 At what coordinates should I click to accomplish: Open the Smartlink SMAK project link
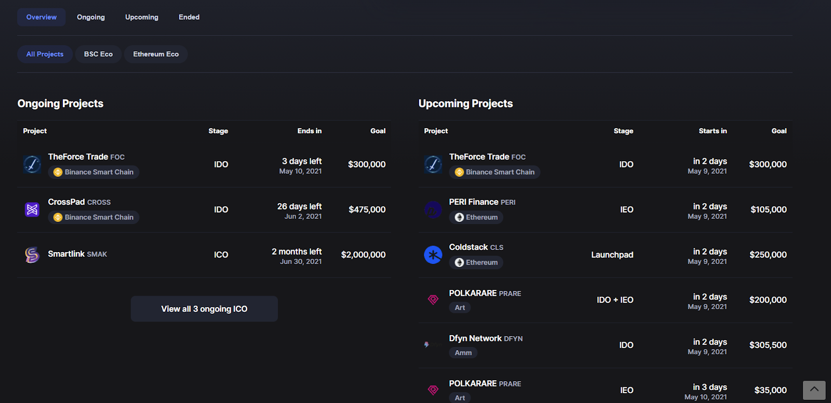tap(77, 254)
